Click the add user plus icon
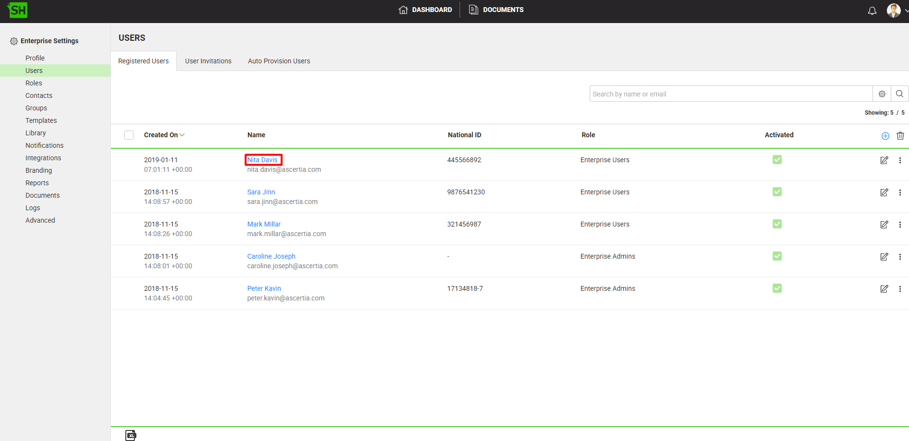Image resolution: width=909 pixels, height=441 pixels. click(885, 136)
